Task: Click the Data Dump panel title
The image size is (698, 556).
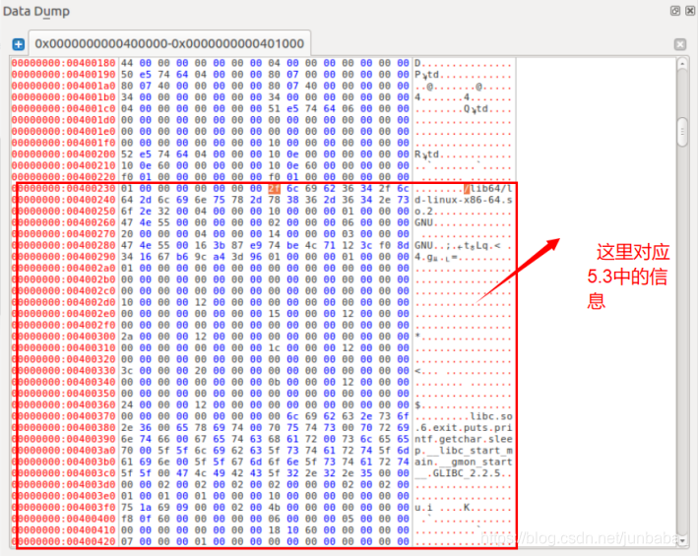Action: [x=36, y=12]
